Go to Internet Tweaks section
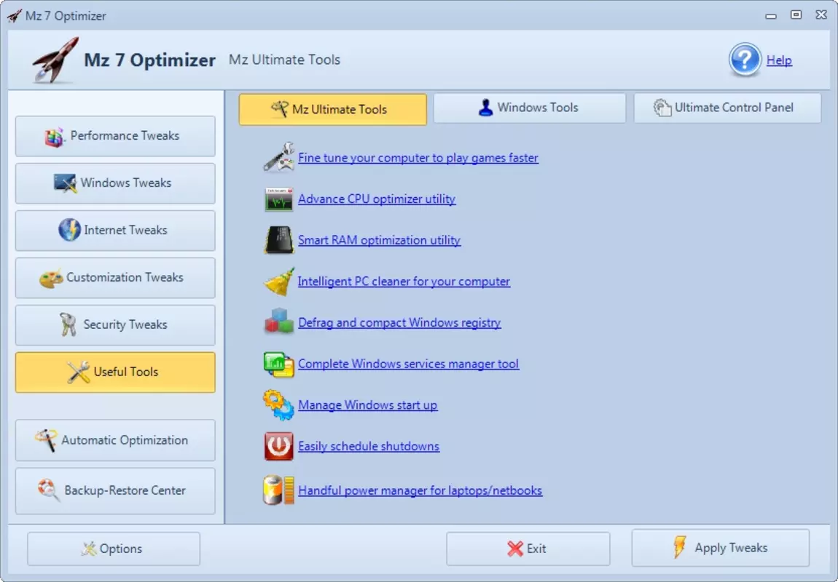 (x=115, y=231)
